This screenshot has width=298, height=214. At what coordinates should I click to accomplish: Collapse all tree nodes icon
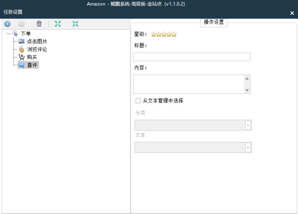coord(75,24)
